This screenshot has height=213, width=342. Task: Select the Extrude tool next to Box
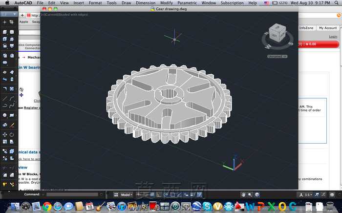point(12,32)
